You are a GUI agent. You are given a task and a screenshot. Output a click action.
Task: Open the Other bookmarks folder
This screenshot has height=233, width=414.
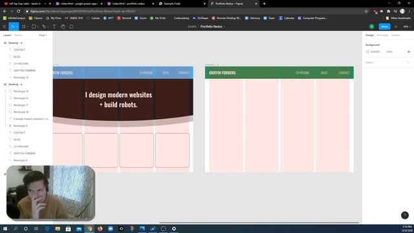click(x=398, y=18)
